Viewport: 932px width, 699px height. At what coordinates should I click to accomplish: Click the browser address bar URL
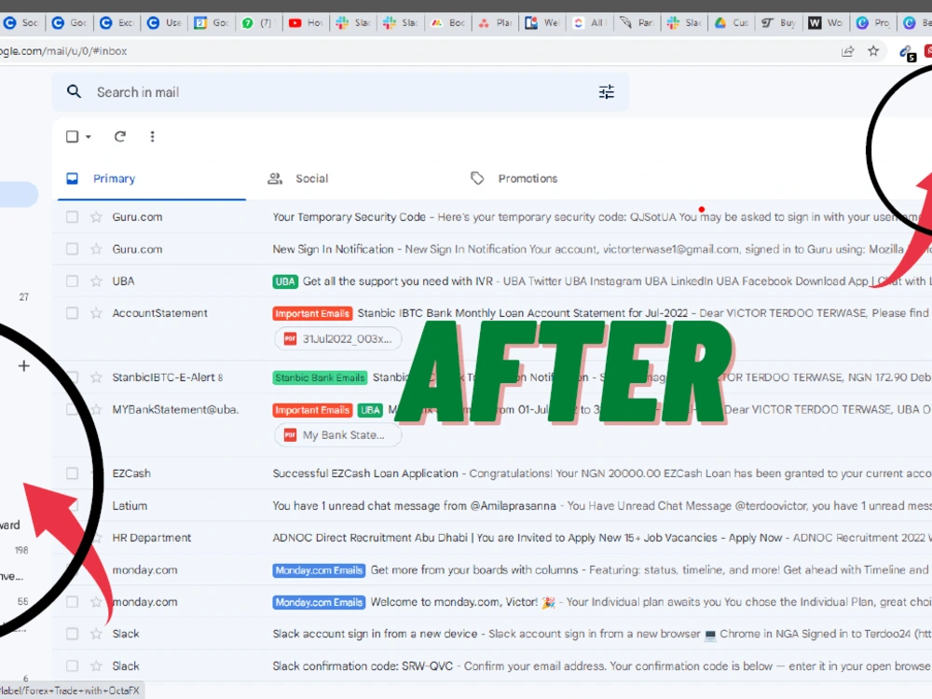tap(63, 51)
